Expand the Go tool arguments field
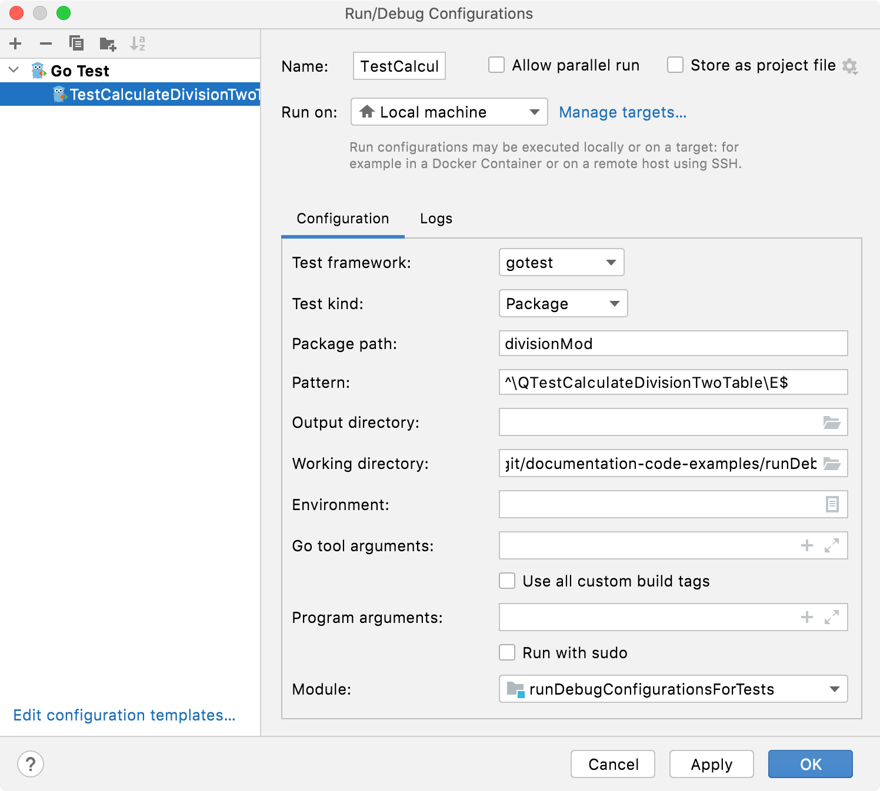 click(x=831, y=545)
